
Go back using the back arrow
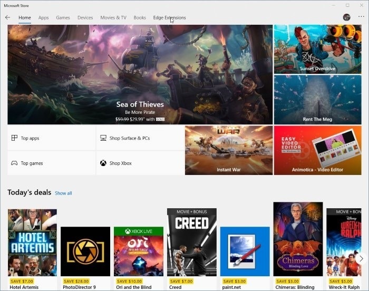tap(7, 17)
